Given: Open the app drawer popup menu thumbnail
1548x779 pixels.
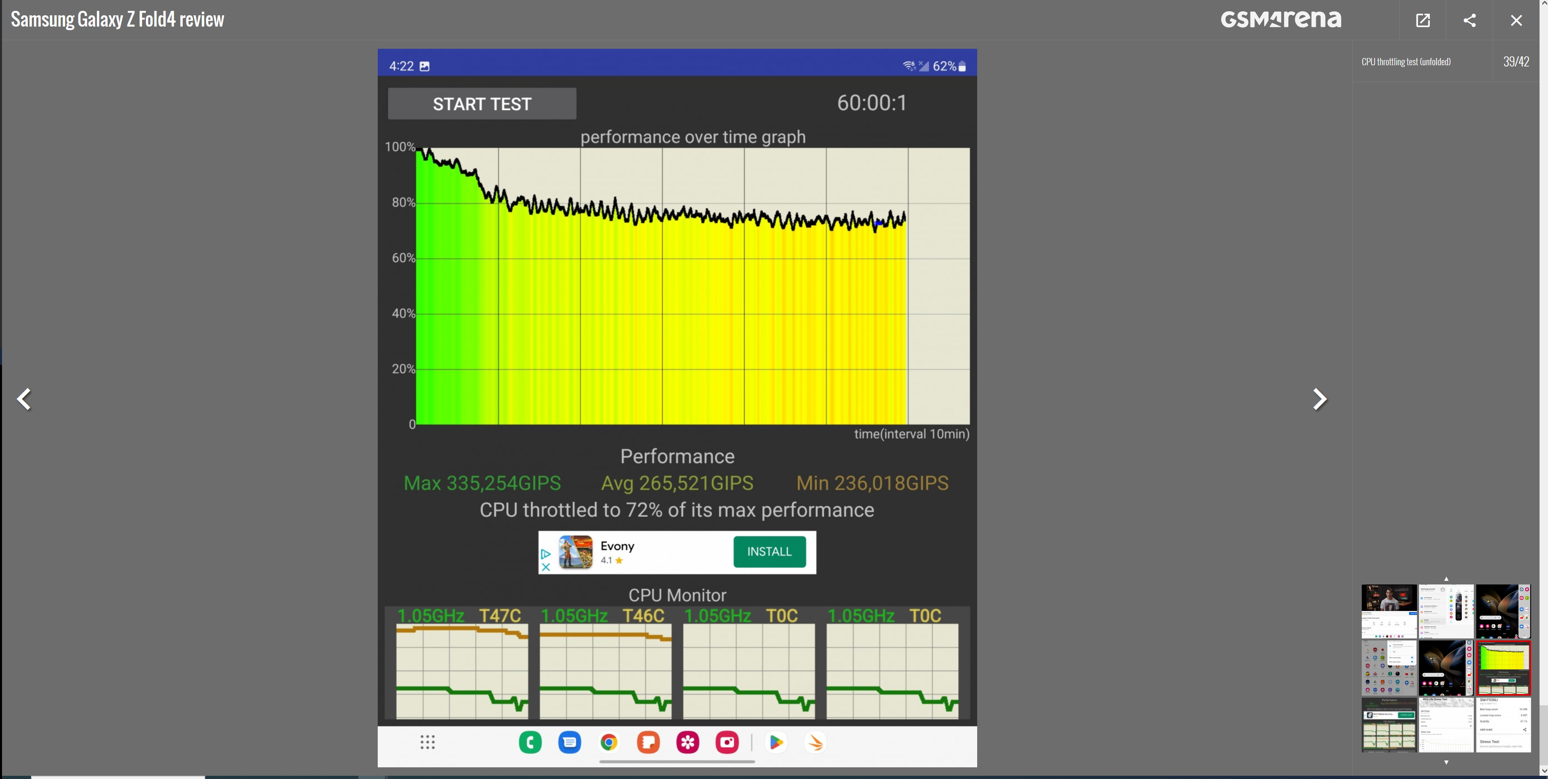Looking at the screenshot, I should [1389, 668].
